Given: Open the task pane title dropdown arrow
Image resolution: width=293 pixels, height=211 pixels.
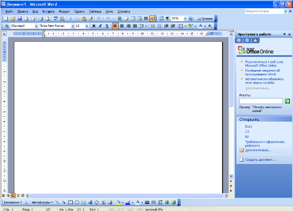Looking at the screenshot, I should [285, 34].
